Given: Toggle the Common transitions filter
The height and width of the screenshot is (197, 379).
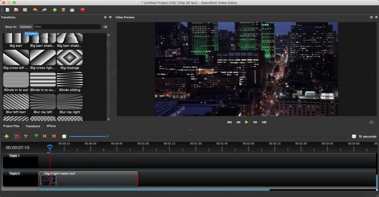Looking at the screenshot, I should tap(26, 27).
